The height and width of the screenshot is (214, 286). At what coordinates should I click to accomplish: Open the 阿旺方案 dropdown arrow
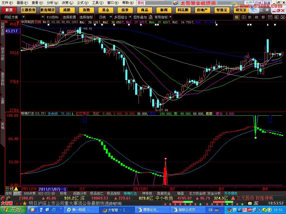click(23, 17)
